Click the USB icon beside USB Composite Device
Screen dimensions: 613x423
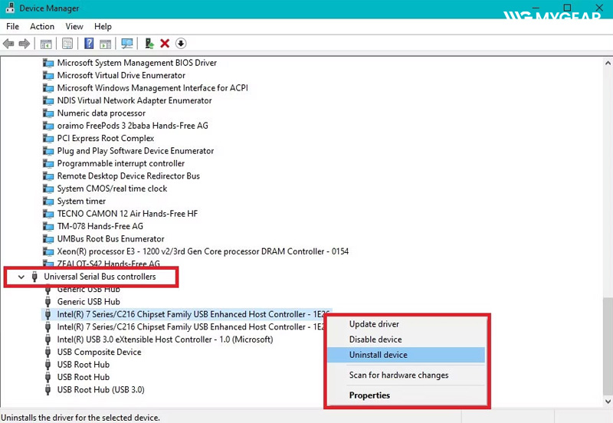click(48, 352)
